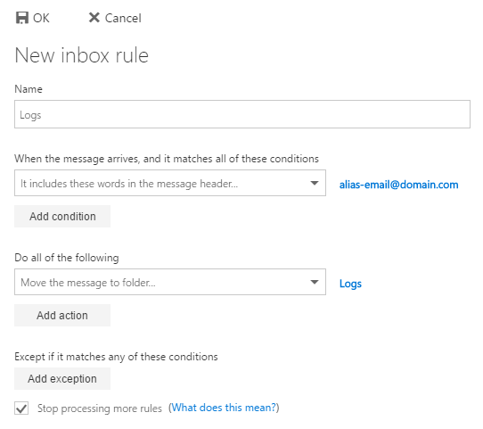Open the Logs folder link
This screenshot has width=483, height=429.
350,284
